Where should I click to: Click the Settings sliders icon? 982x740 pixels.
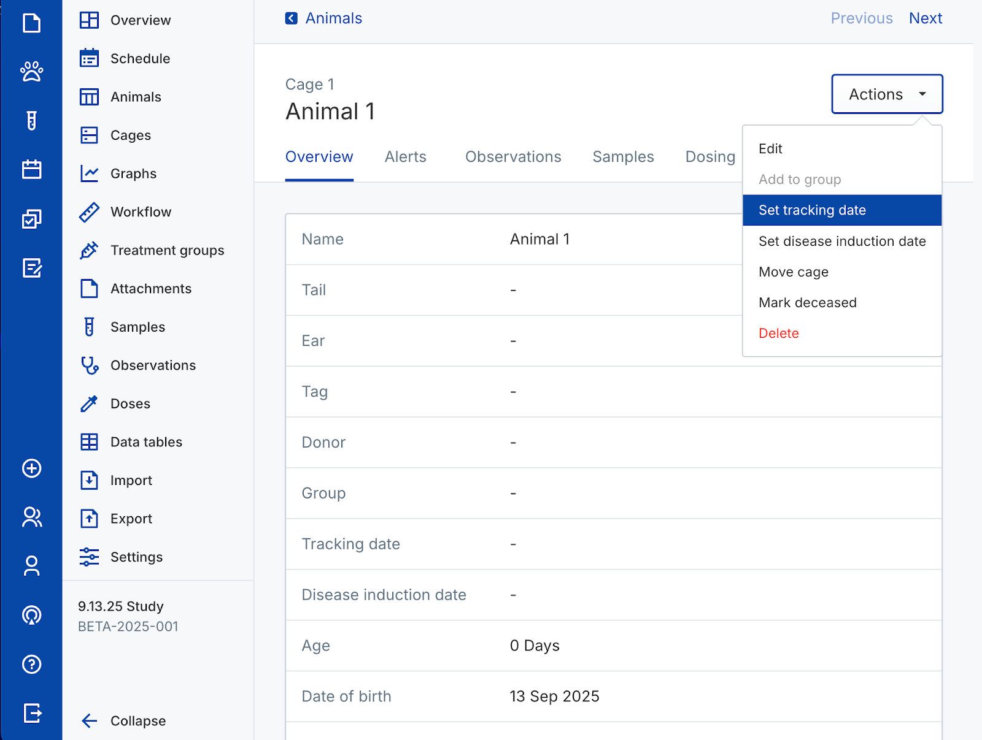click(x=89, y=557)
